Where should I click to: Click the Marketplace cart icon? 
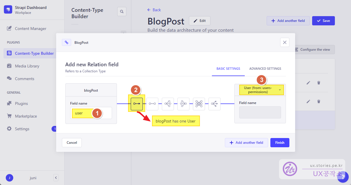point(9,116)
